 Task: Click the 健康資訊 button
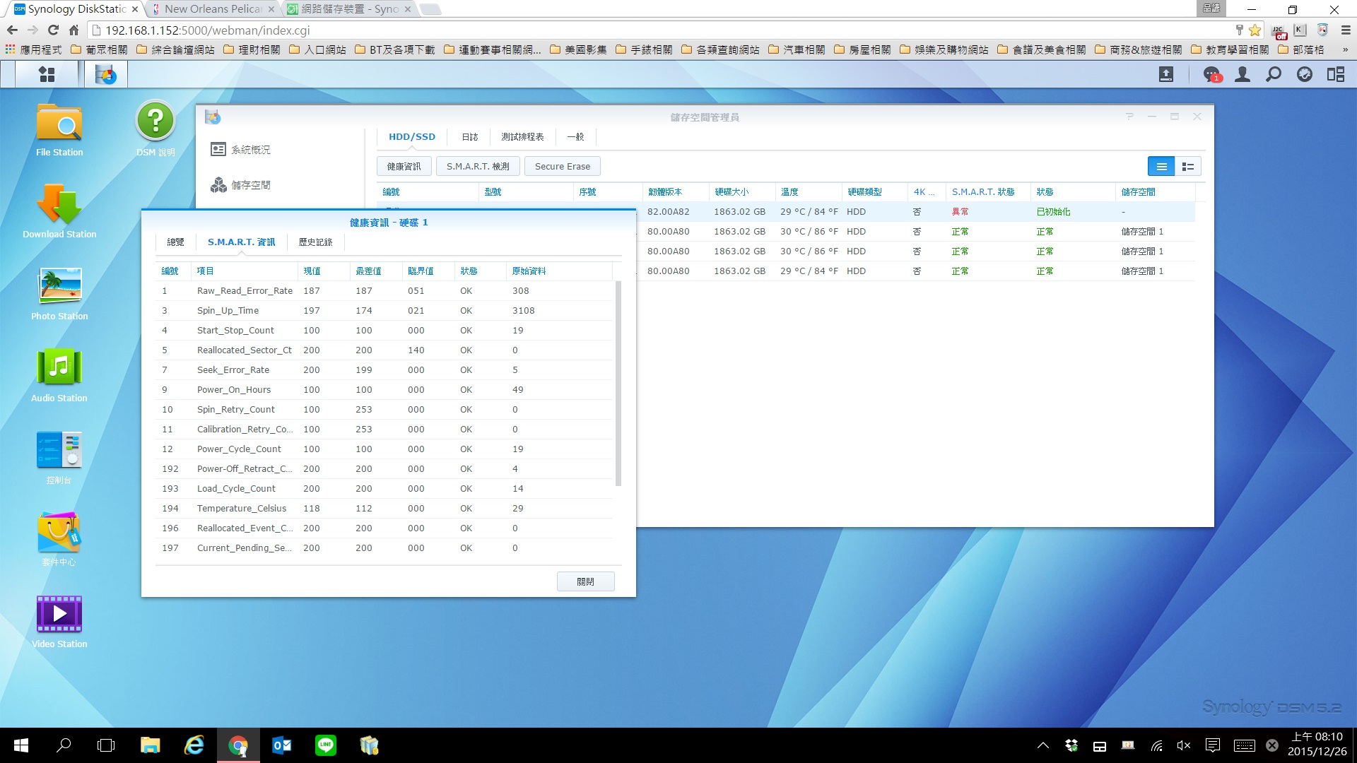point(404,167)
